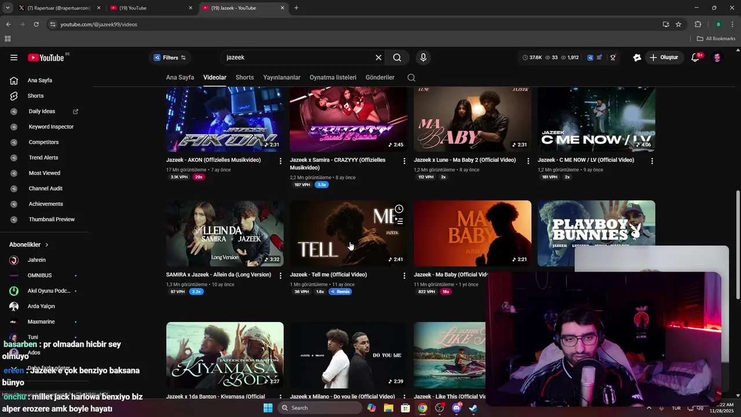This screenshot has height=417, width=741.
Task: Add Tell me to queue icon
Action: tap(399, 221)
